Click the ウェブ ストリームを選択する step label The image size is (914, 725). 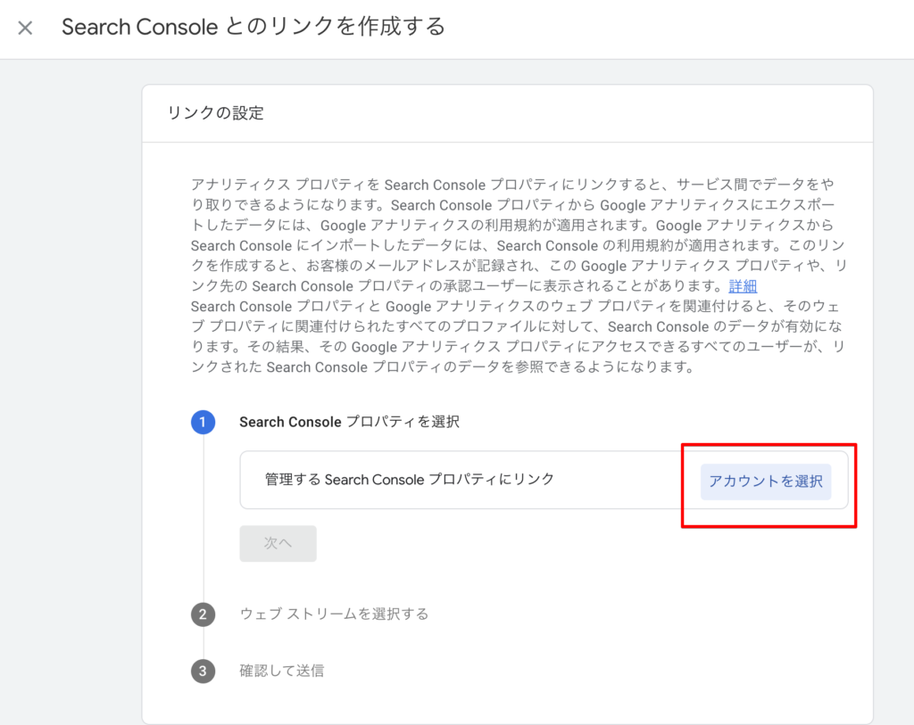[334, 614]
